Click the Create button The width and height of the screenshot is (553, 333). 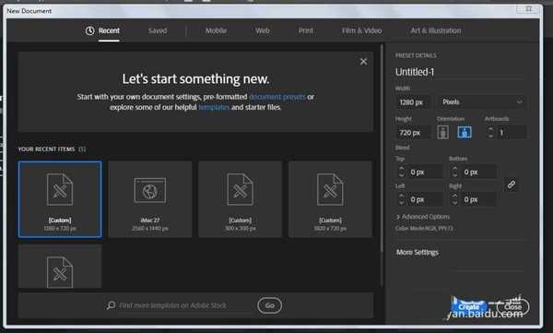click(469, 306)
